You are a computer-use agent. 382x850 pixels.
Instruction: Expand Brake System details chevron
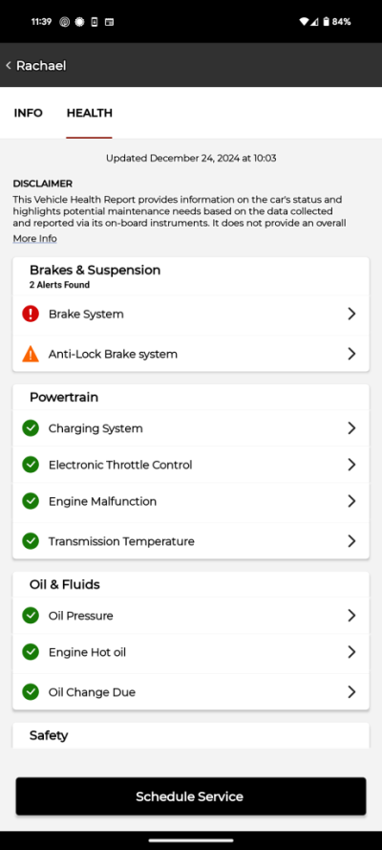(x=351, y=314)
